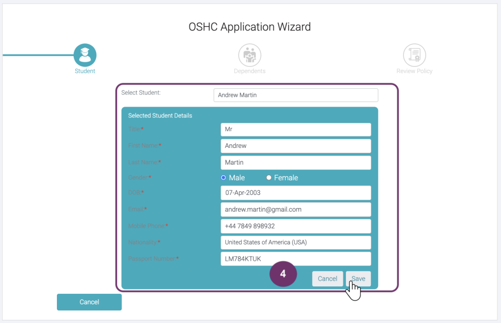Click the Passport Number input field
Viewport: 501px width, 323px height.
(295, 259)
